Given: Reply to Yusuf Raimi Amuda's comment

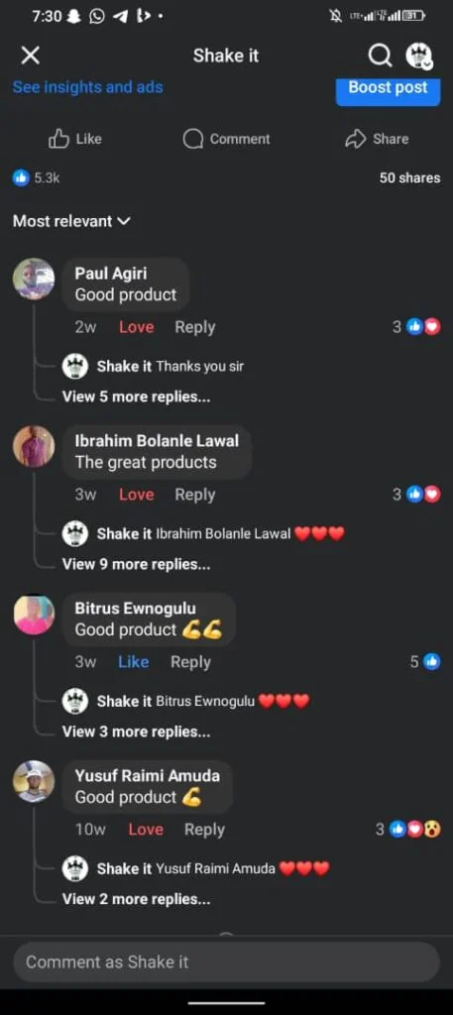Looking at the screenshot, I should tap(204, 830).
